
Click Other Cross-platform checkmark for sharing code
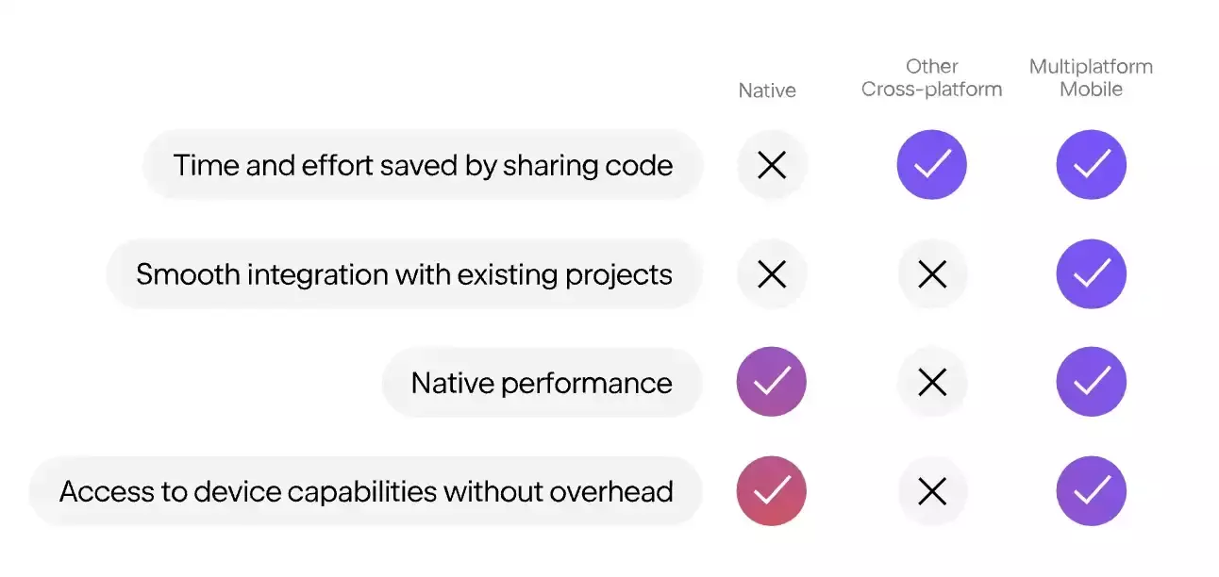tap(931, 165)
